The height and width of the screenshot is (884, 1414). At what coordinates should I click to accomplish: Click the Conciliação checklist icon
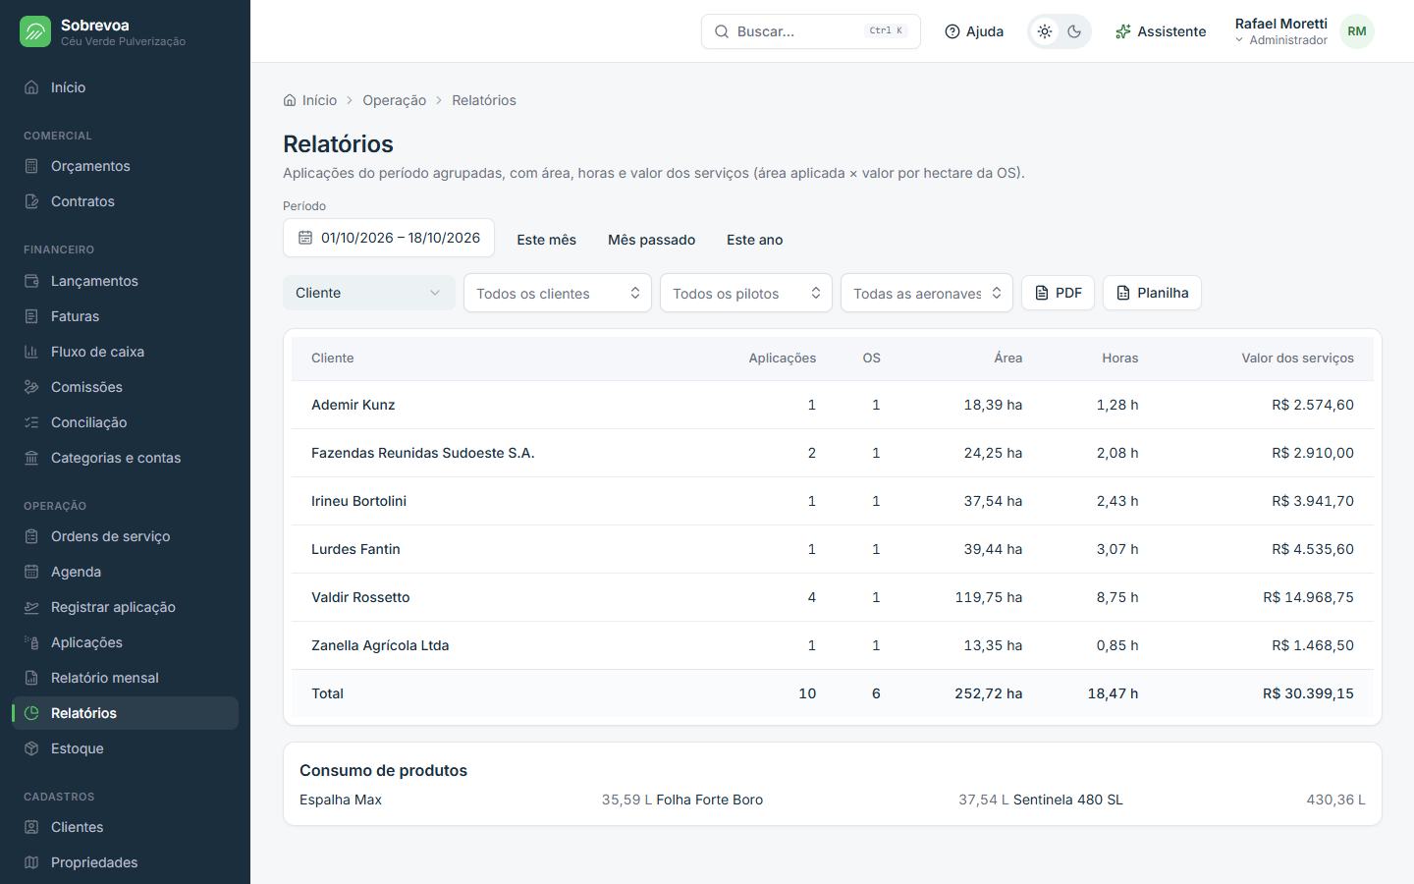31,422
